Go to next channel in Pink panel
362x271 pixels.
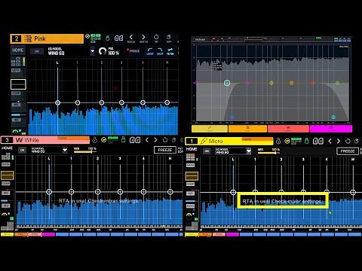click(143, 38)
